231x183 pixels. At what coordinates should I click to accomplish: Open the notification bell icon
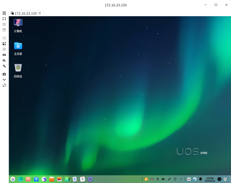[201, 179]
